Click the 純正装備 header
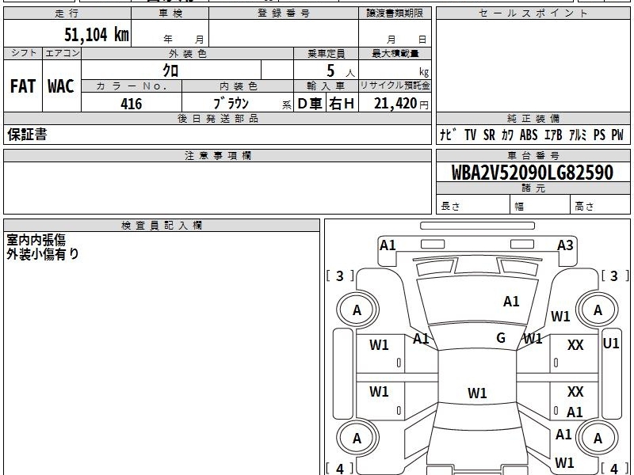 click(533, 118)
